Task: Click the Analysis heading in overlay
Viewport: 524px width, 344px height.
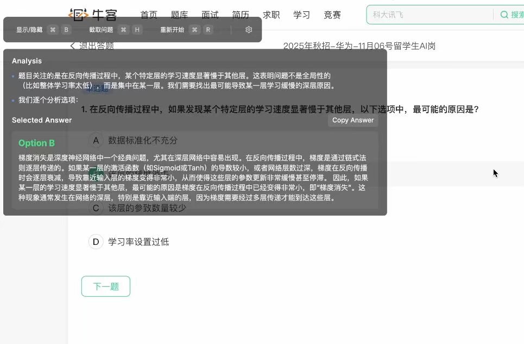Action: [27, 61]
